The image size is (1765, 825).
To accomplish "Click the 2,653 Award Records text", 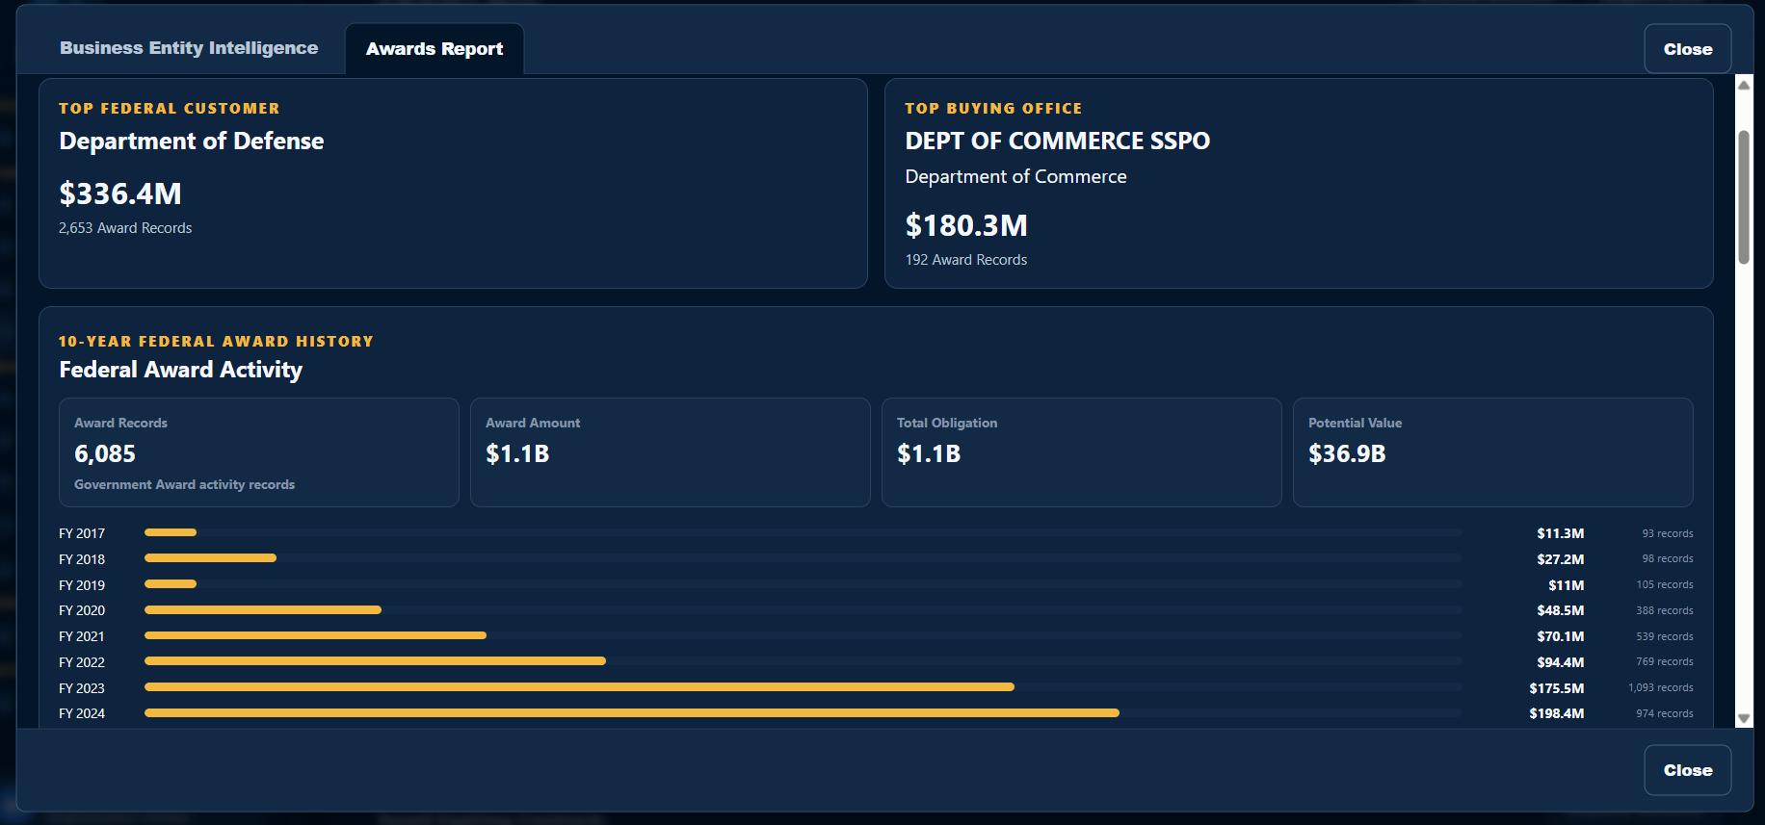I will (x=125, y=228).
